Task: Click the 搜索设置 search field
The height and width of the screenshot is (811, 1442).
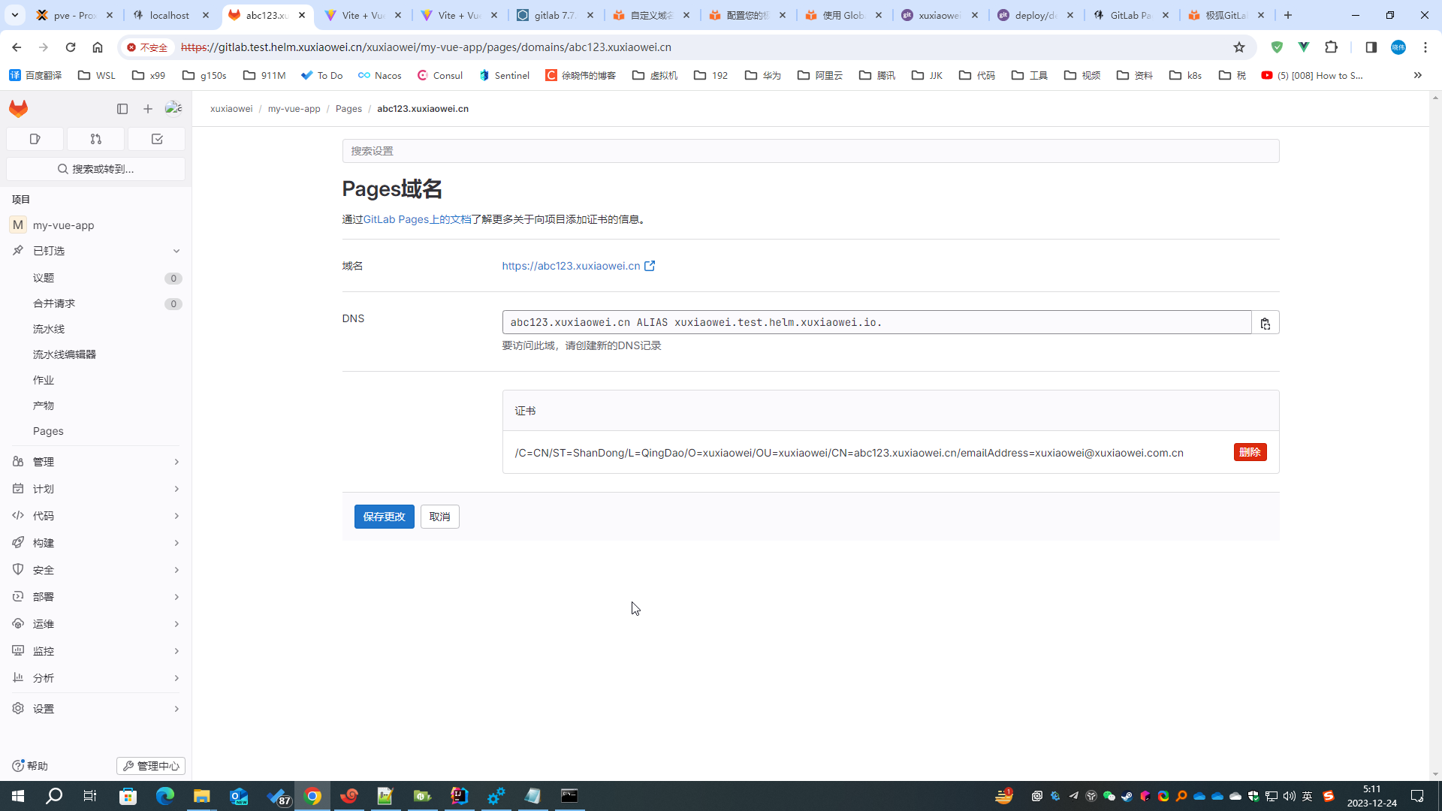Action: pyautogui.click(x=810, y=151)
